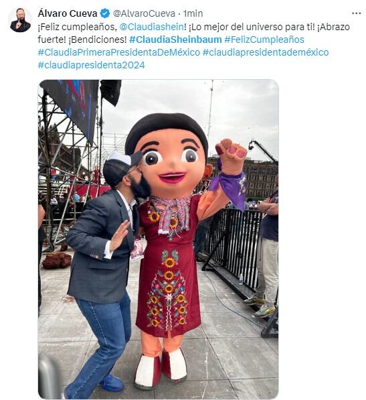Select the #ClaudiaPrimeraPresidentaDeMéxico hashtag
The width and height of the screenshot is (366, 400).
click(119, 52)
